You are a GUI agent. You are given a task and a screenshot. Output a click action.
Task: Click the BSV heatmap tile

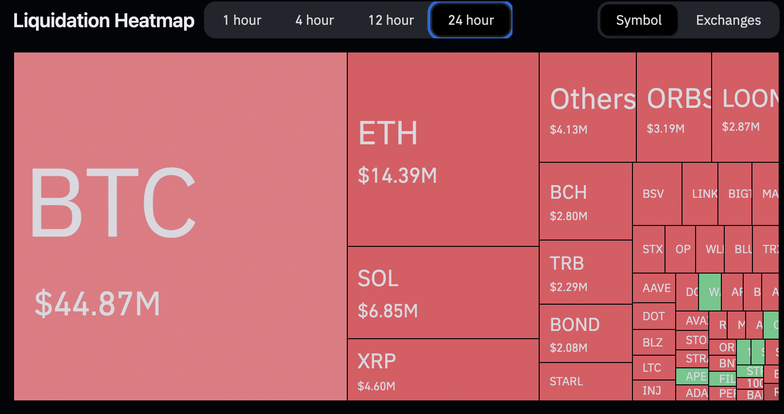coord(657,194)
